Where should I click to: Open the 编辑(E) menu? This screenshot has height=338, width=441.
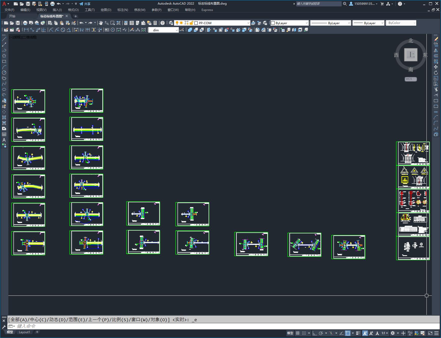pos(25,10)
